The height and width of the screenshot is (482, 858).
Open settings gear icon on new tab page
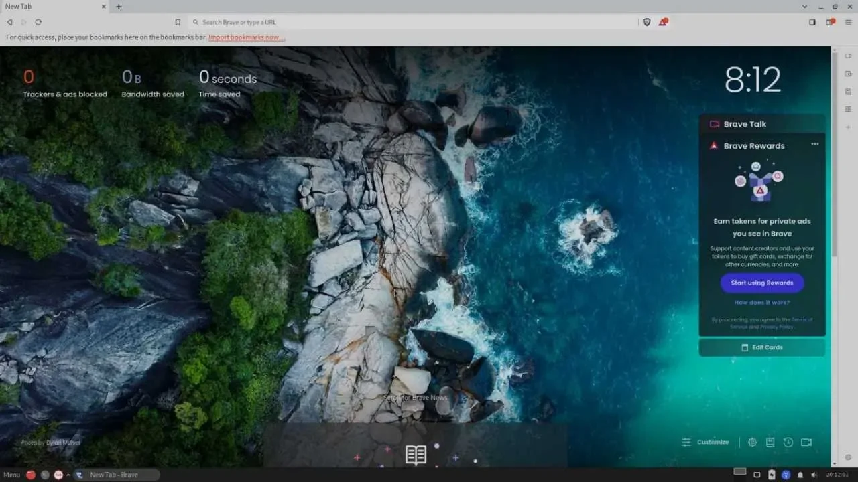(752, 442)
